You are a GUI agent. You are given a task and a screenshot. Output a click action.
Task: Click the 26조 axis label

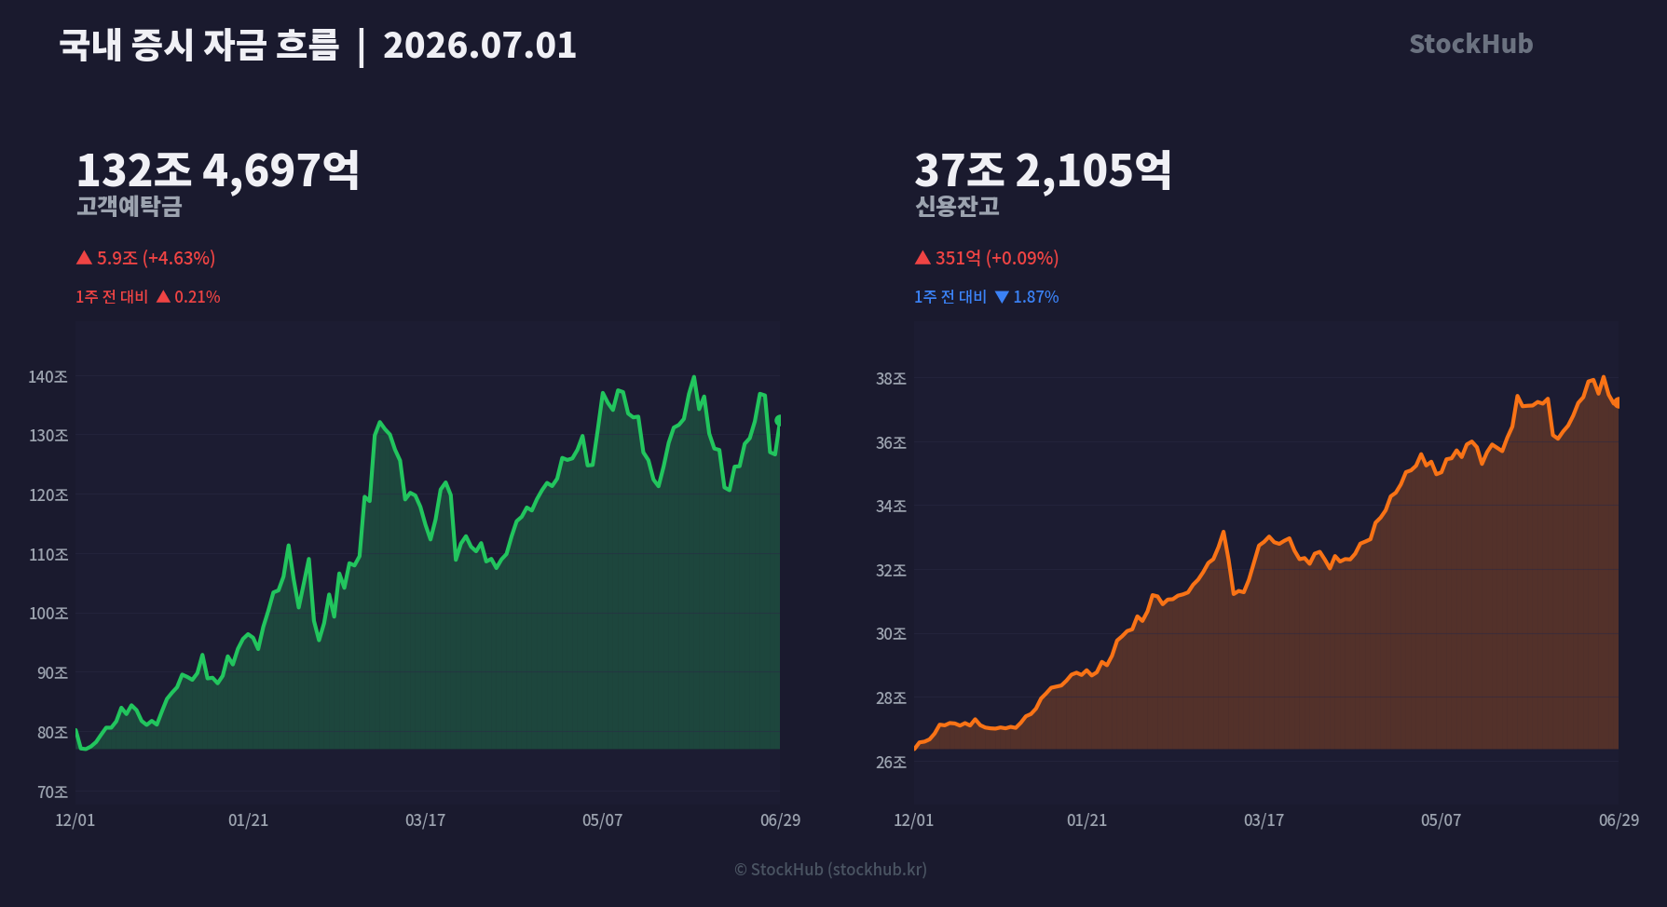pyautogui.click(x=891, y=763)
